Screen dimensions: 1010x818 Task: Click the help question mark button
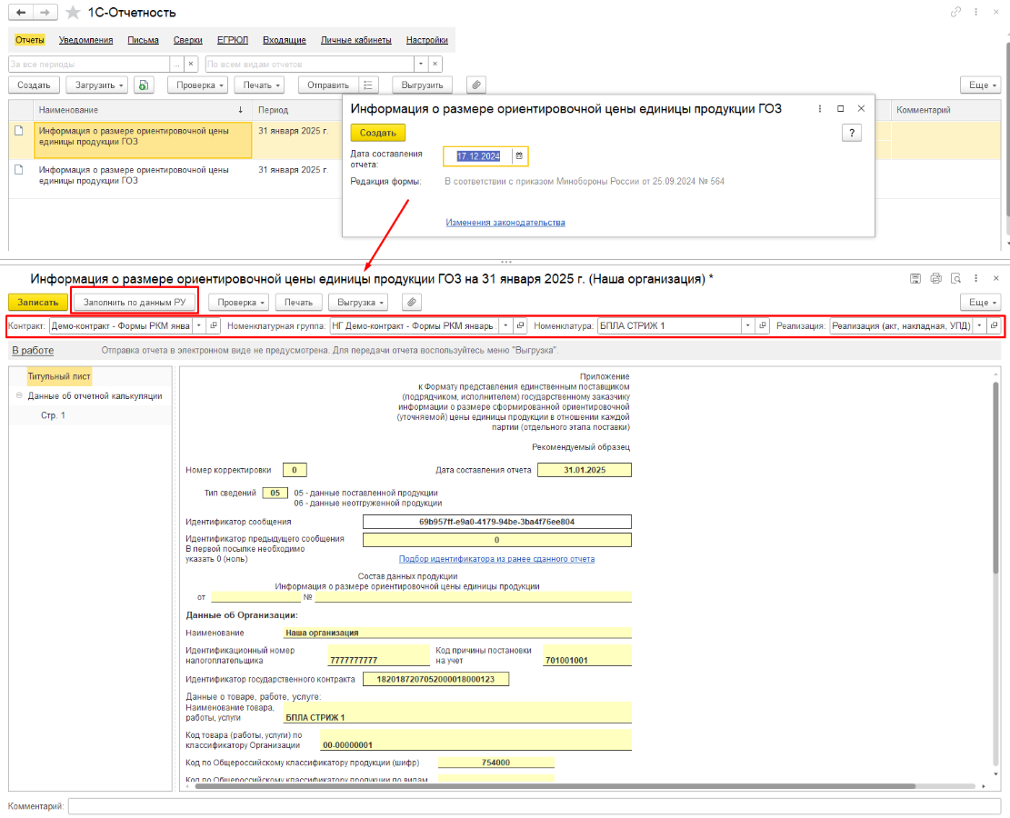[851, 133]
